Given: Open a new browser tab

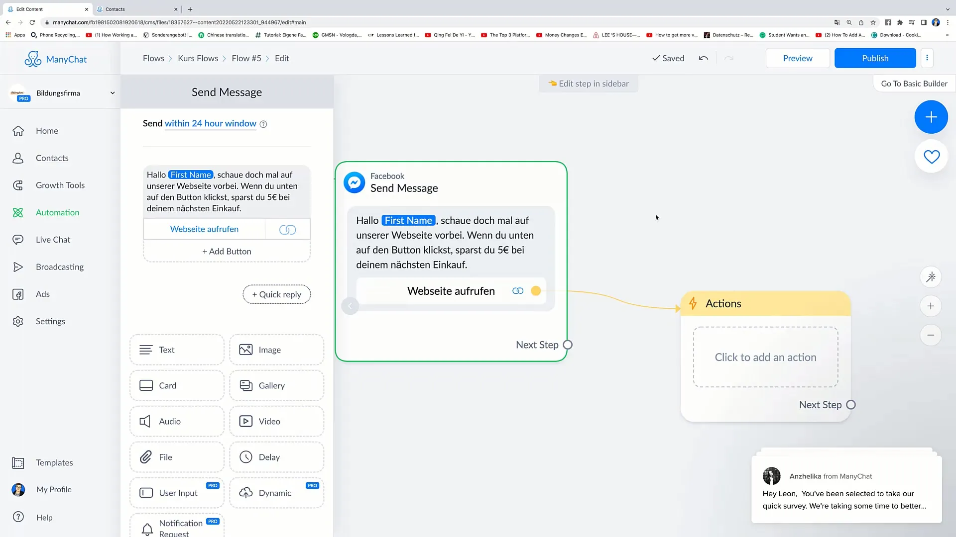Looking at the screenshot, I should (x=190, y=9).
